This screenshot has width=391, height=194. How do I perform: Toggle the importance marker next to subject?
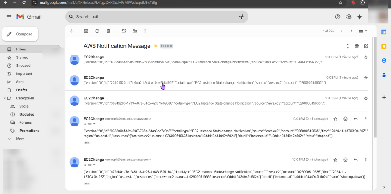(x=156, y=46)
